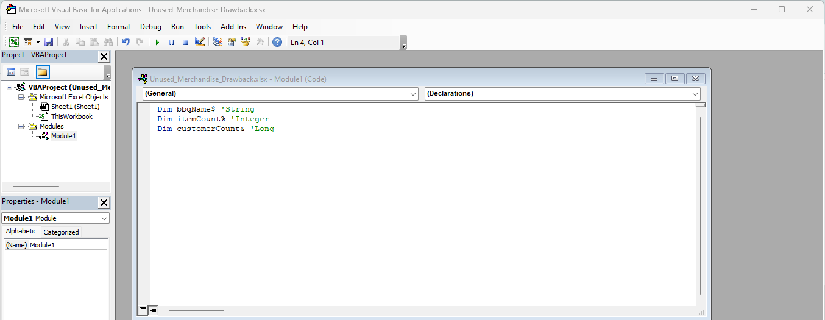The height and width of the screenshot is (320, 825).
Task: Switch to Categorized properties tab
Action: click(61, 232)
